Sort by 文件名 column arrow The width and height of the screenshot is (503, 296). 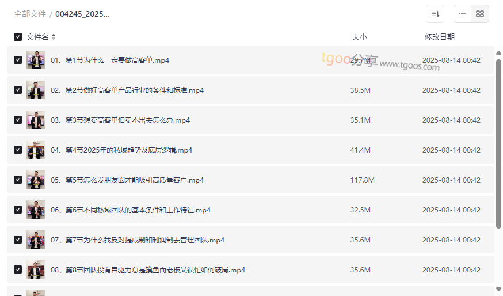coord(54,37)
